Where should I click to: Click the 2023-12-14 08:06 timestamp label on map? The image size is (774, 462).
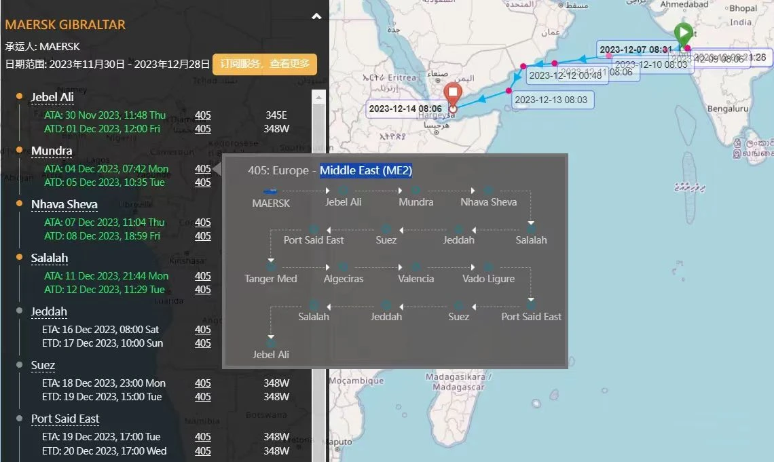pyautogui.click(x=405, y=109)
